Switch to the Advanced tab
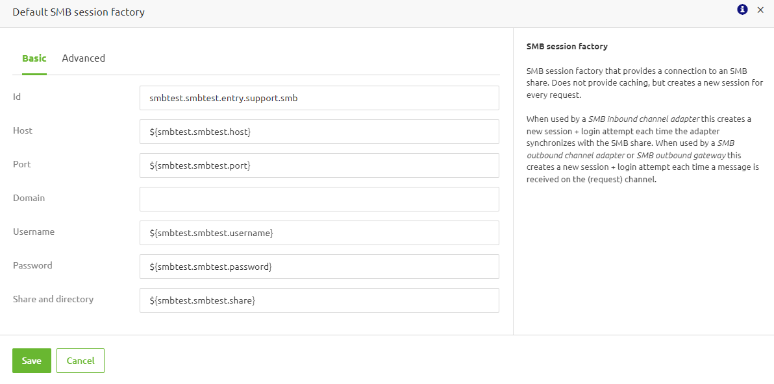 (x=83, y=58)
